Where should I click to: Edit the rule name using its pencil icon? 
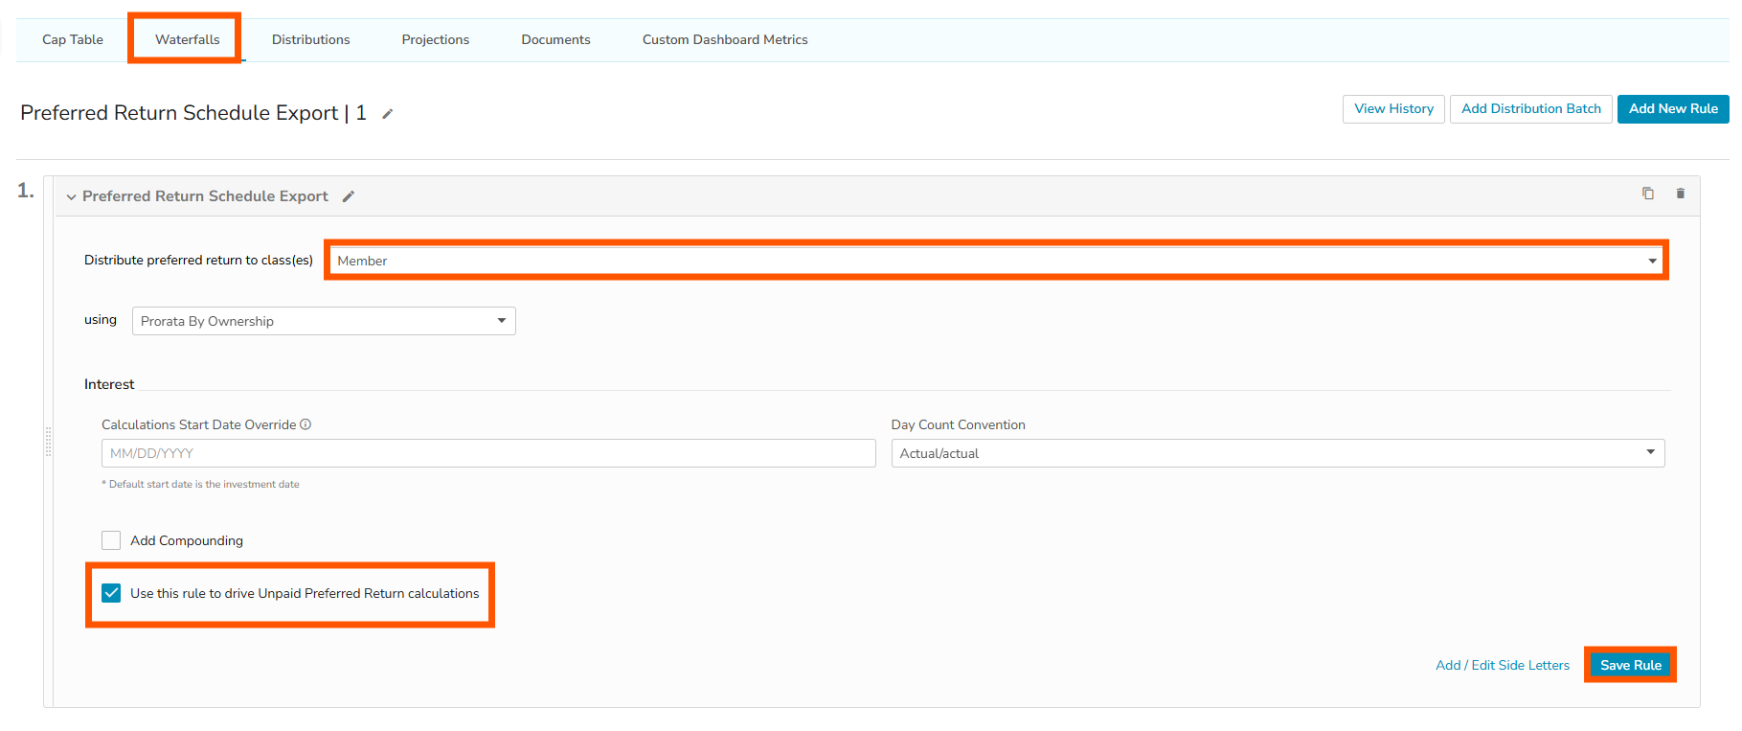[349, 196]
